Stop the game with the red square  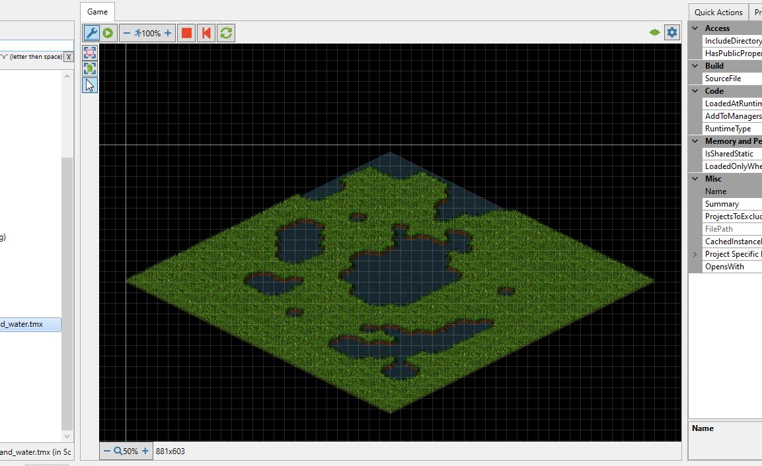(186, 33)
